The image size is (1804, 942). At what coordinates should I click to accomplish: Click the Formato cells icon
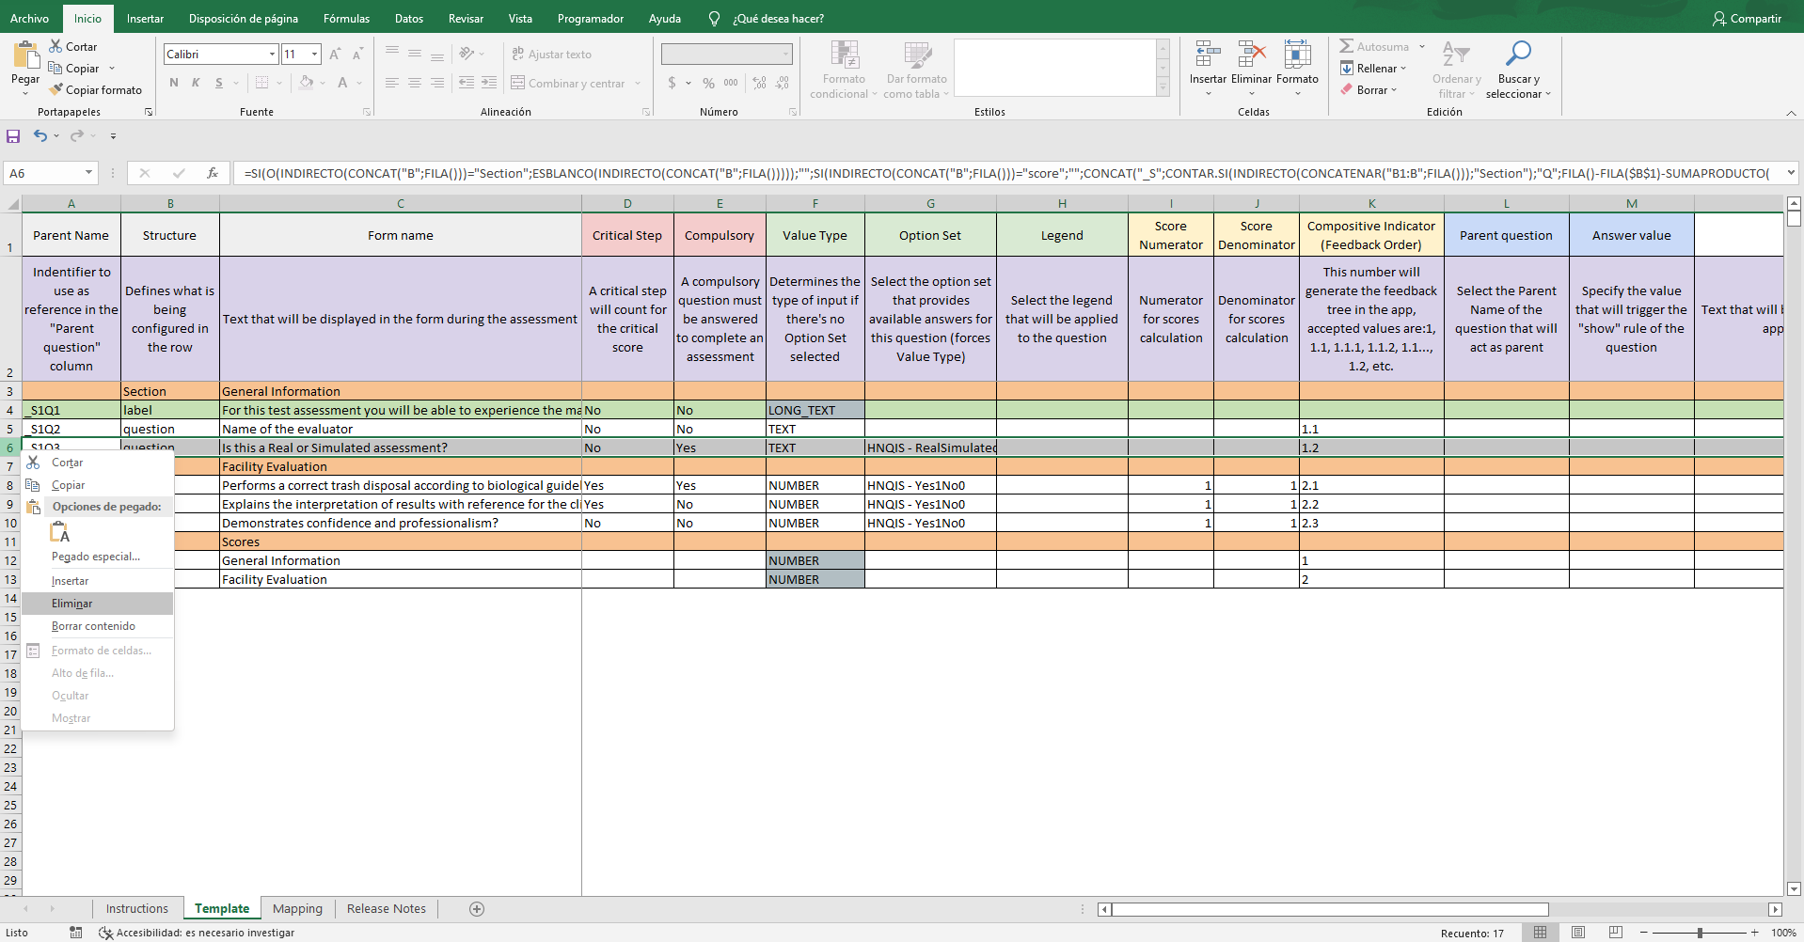pos(1297,55)
